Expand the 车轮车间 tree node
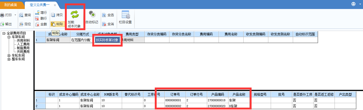 coord(9,56)
